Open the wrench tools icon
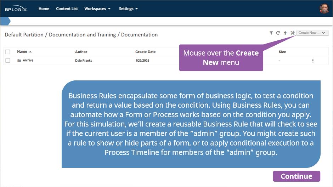 point(293,33)
